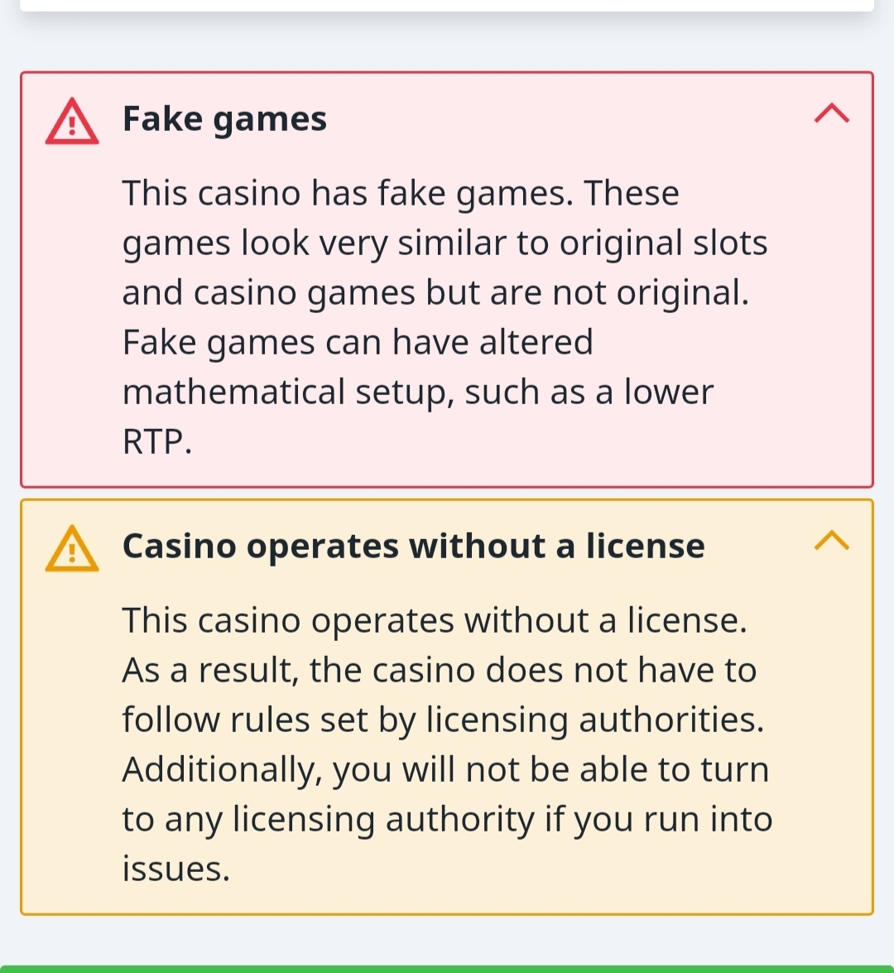This screenshot has width=894, height=973.
Task: Collapse the Casino operates without a license section
Action: click(x=831, y=540)
